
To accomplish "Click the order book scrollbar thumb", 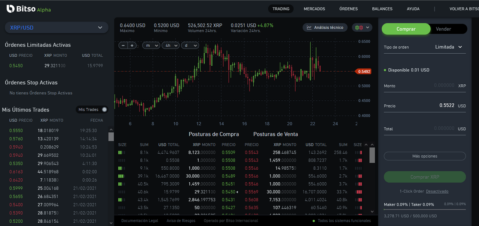I will [372, 155].
